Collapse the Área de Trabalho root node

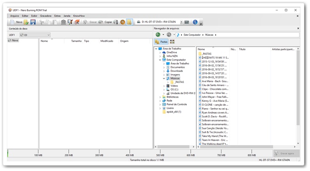tap(156, 49)
